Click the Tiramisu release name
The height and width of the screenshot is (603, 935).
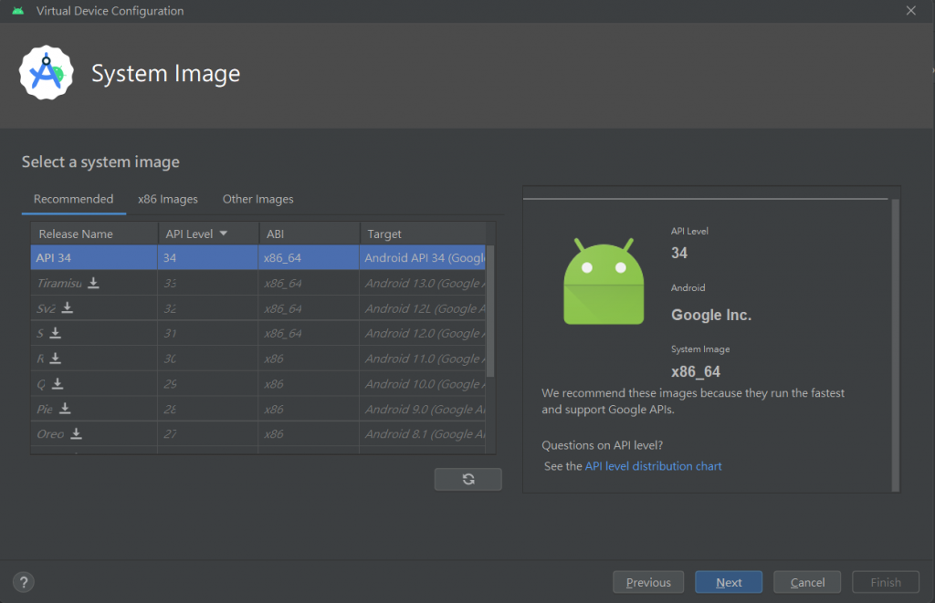pyautogui.click(x=59, y=283)
